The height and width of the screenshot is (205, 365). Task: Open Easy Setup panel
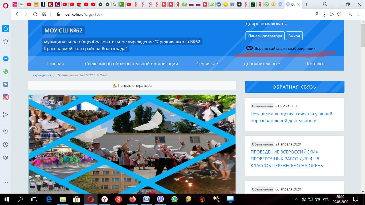coord(359,14)
